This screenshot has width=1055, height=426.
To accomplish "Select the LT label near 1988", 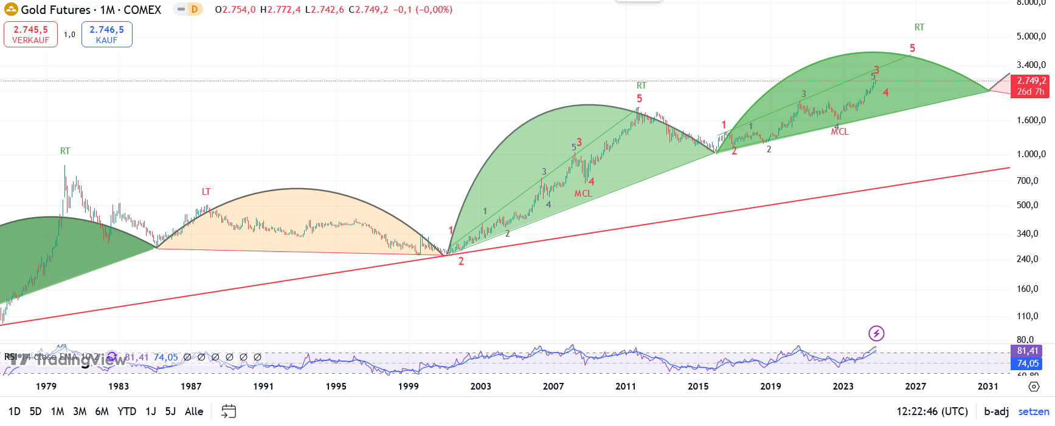I will pos(206,192).
